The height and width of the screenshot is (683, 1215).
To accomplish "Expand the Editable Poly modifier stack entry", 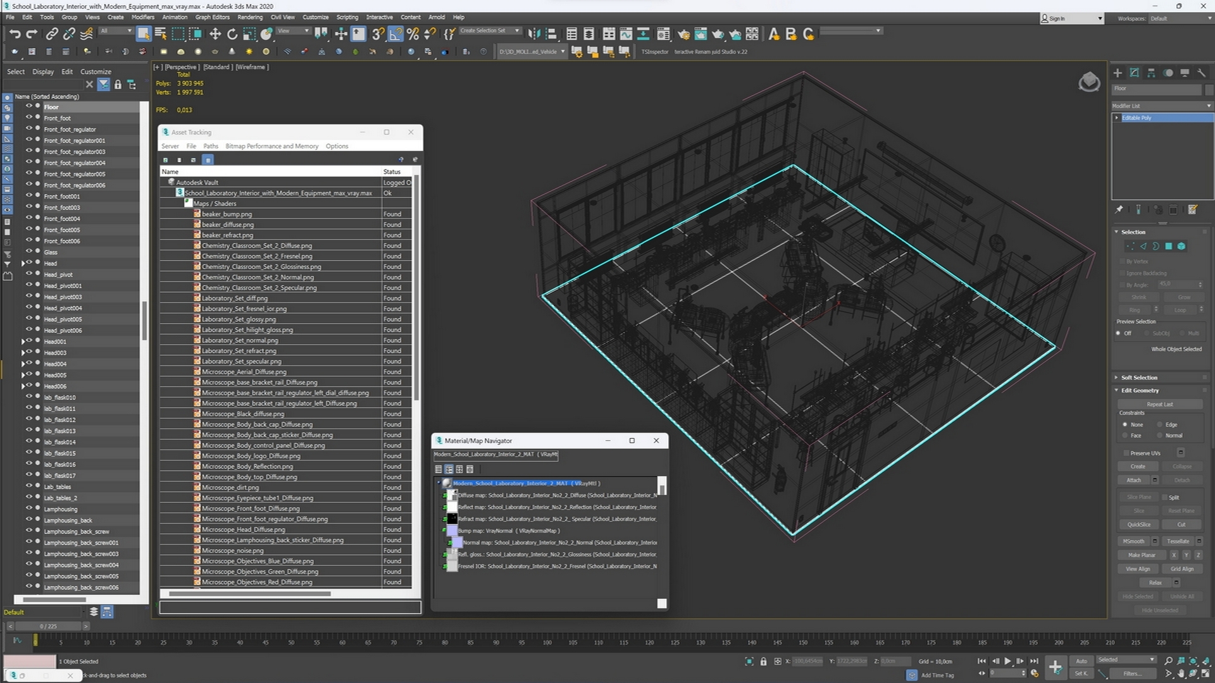I will 1117,118.
